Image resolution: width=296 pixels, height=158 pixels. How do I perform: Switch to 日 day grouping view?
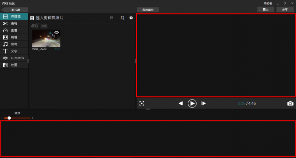point(112,18)
